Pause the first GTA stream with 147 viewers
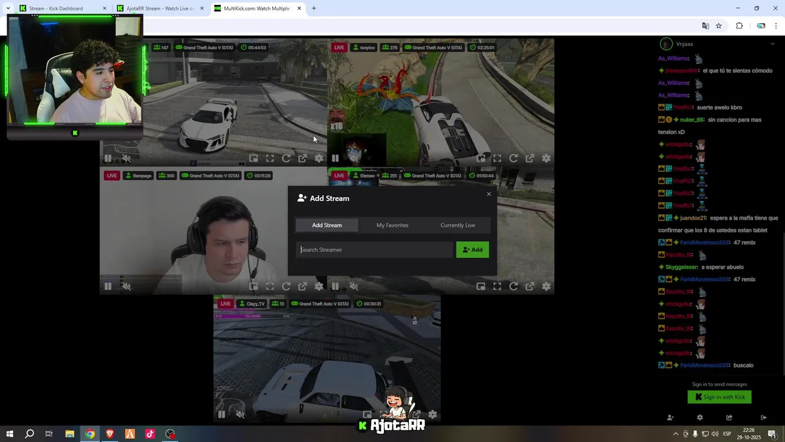785x442 pixels. tap(108, 158)
